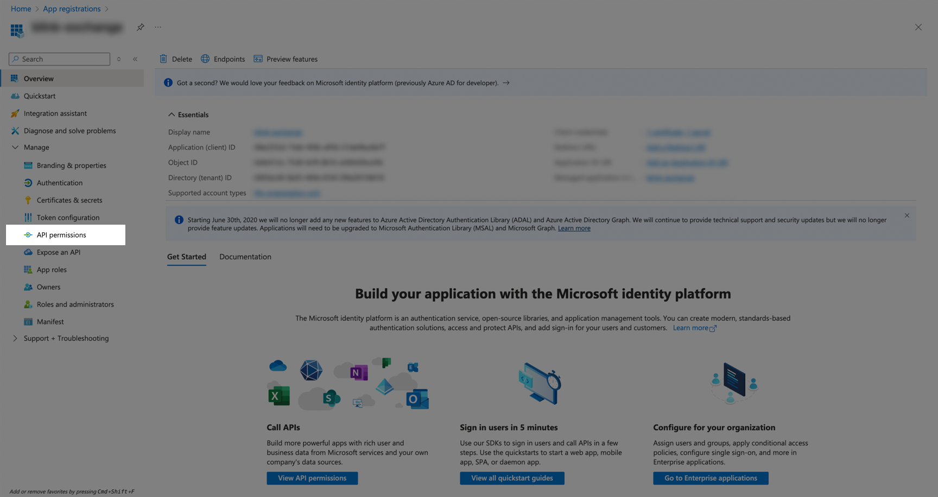
Task: Click Go to Enterprise applications button
Action: (711, 478)
